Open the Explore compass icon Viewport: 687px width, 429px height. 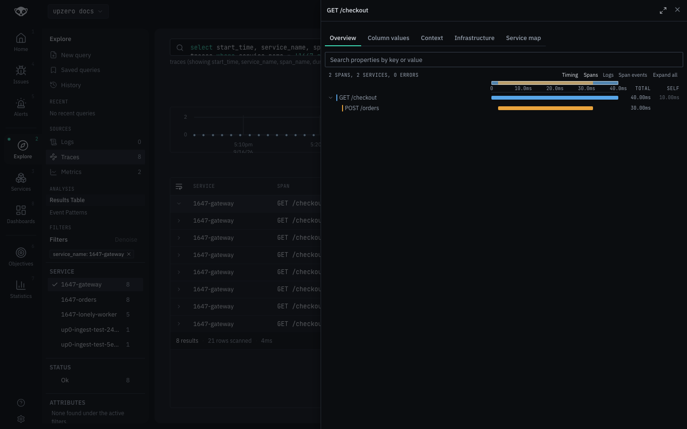[22, 145]
